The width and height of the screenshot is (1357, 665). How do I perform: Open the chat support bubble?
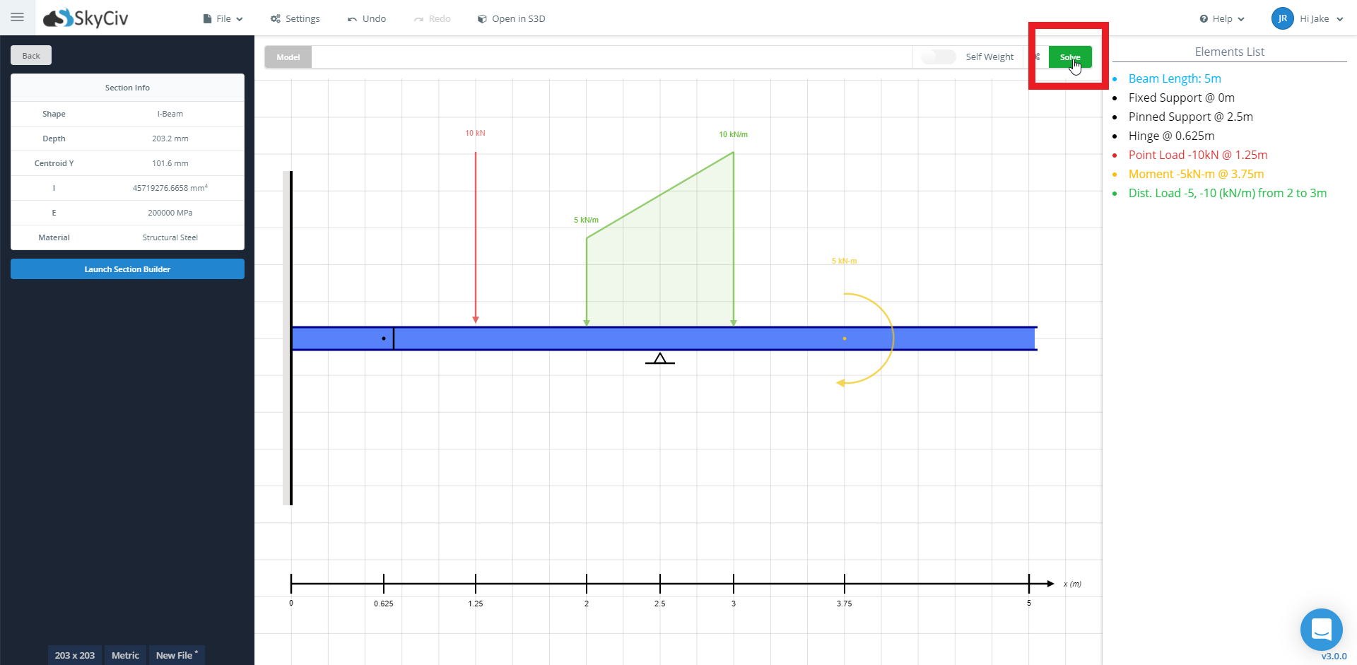[x=1321, y=629]
